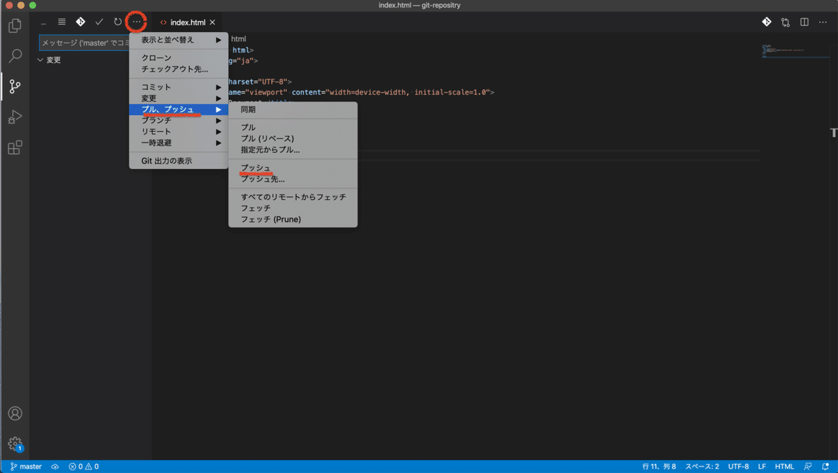Click the diamond Git icon in Source Control toolbar
Image resolution: width=838 pixels, height=473 pixels.
pyautogui.click(x=80, y=22)
